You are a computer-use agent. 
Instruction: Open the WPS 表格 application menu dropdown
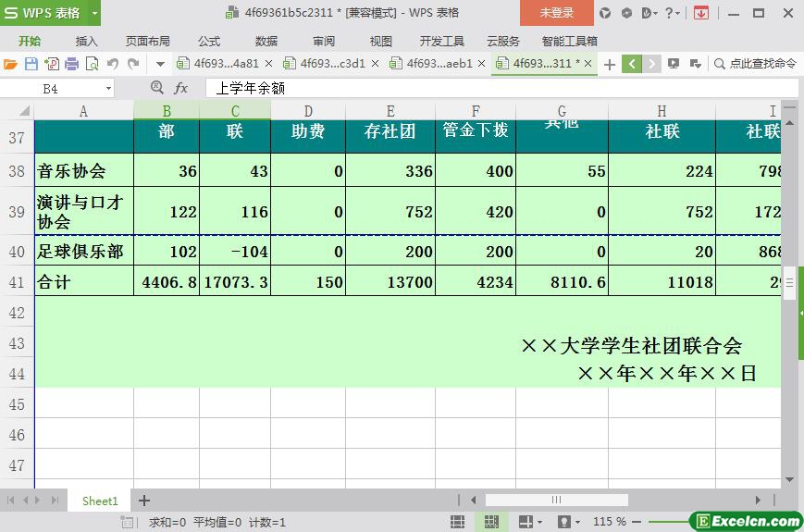coord(94,13)
